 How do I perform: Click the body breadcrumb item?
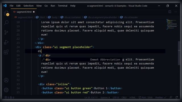[x=55, y=17]
